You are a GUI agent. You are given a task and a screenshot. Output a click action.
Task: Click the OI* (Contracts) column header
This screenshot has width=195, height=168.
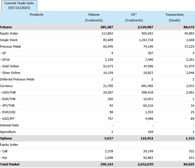coord(134,17)
